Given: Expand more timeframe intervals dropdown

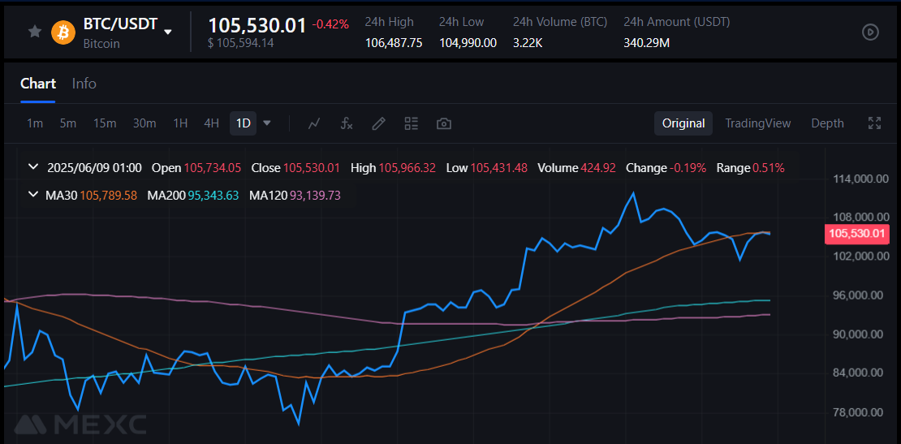Looking at the screenshot, I should coord(267,123).
